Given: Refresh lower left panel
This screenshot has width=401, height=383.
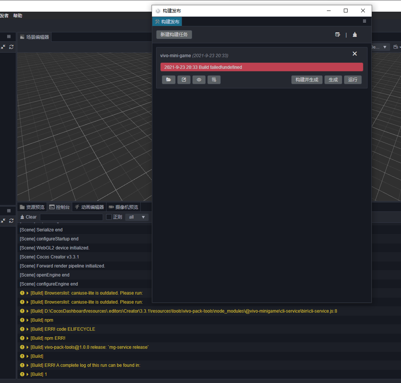Looking at the screenshot, I should click(x=11, y=220).
